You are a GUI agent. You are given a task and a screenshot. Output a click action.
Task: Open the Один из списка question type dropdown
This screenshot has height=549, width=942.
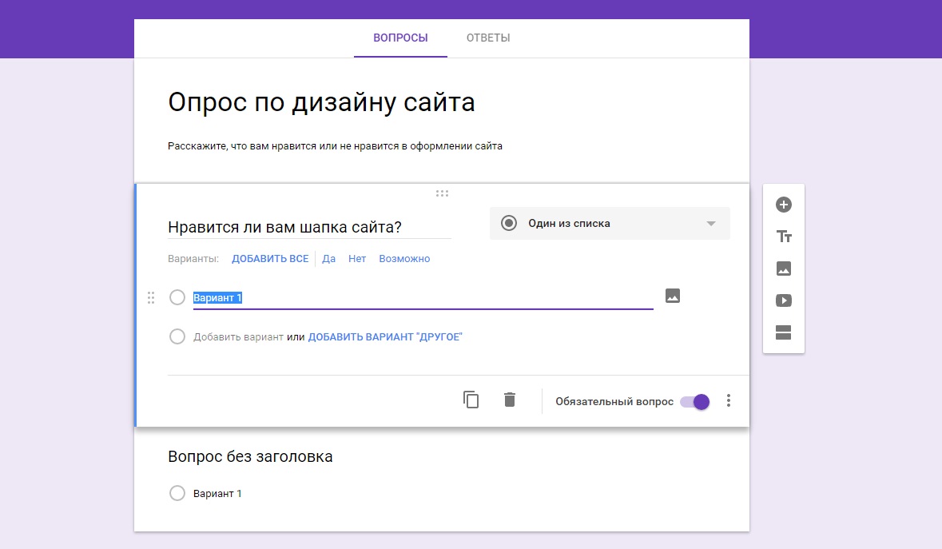coord(610,224)
